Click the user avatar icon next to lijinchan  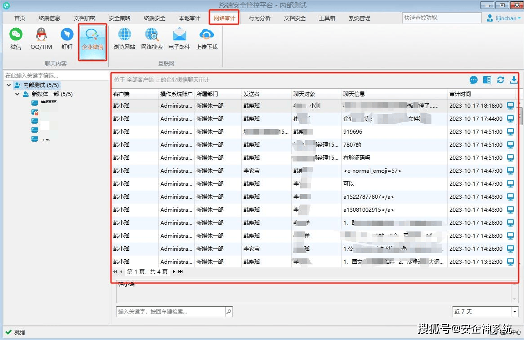click(x=489, y=18)
